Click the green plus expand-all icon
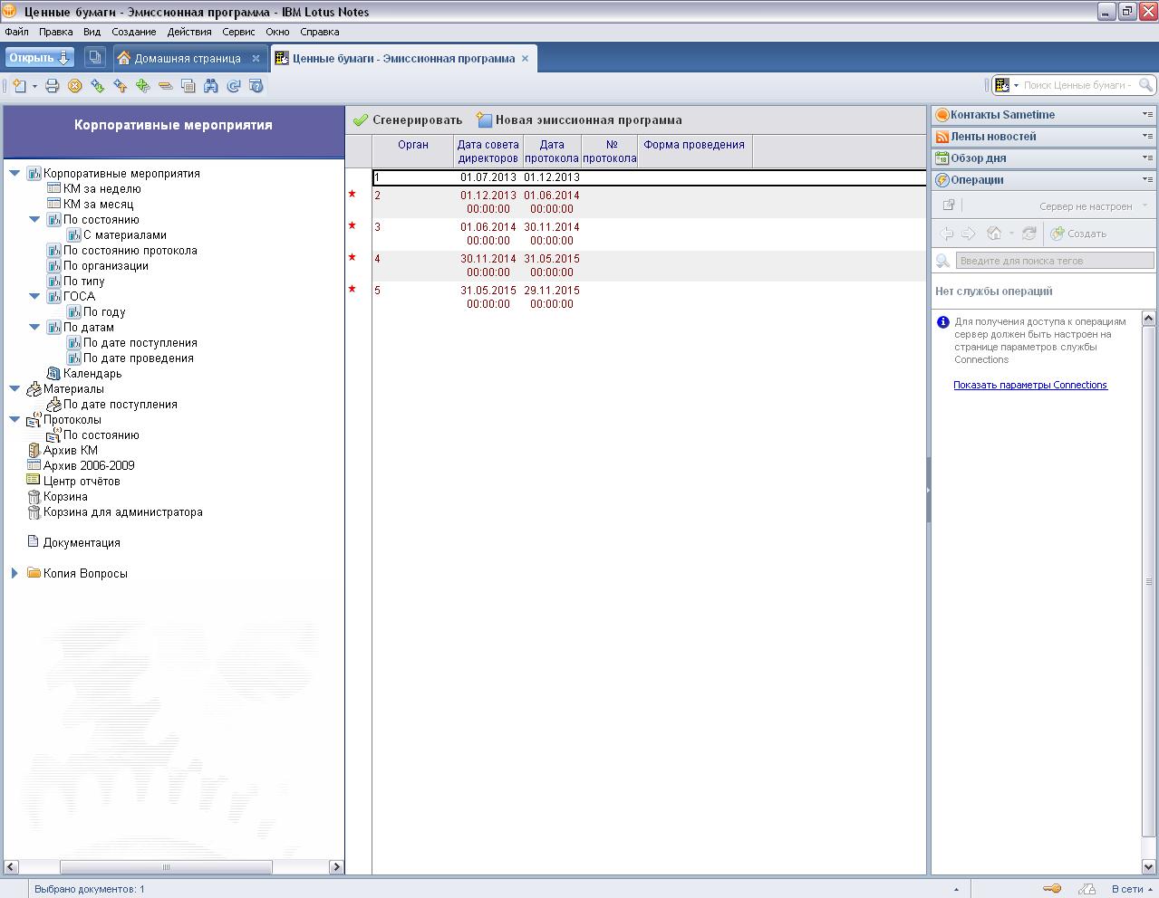The height and width of the screenshot is (898, 1159). coord(142,86)
